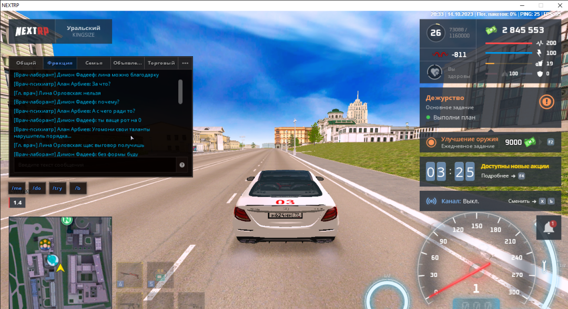Click the 1.4 button below chat
The width and height of the screenshot is (568, 309).
click(x=17, y=203)
